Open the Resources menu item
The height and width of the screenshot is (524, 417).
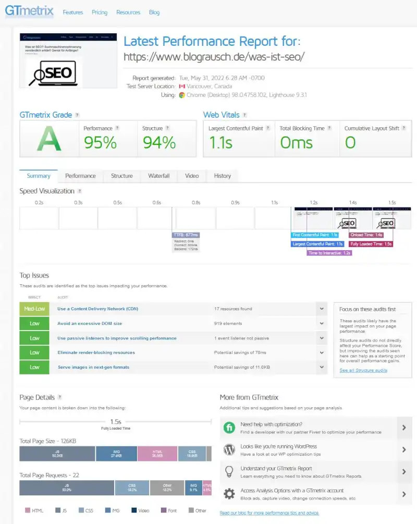pos(128,13)
